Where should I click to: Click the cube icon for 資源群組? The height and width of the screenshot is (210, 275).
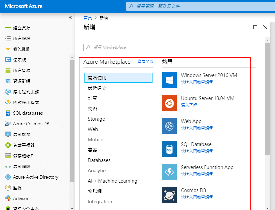8,81
